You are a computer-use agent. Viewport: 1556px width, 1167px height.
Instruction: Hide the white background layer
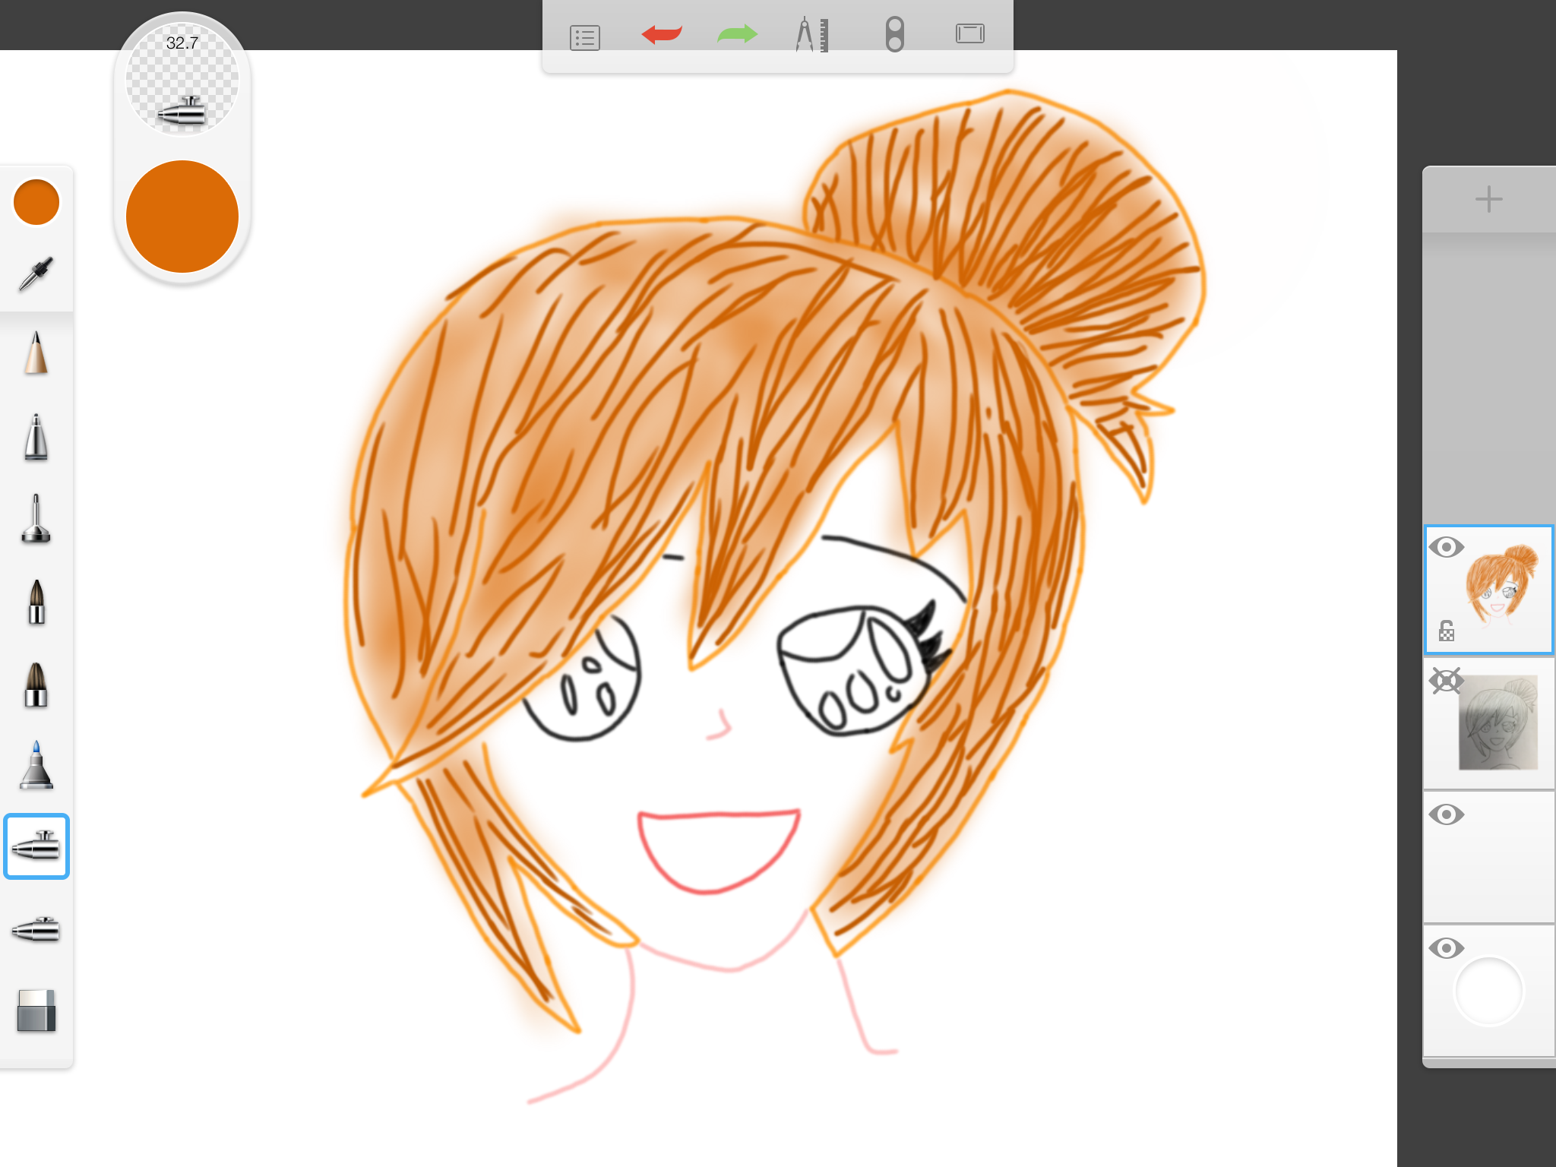click(x=1446, y=948)
